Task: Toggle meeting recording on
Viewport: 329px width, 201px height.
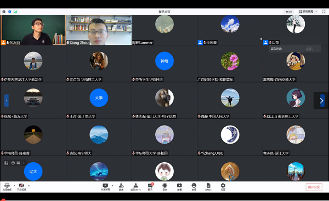Action: (165, 187)
